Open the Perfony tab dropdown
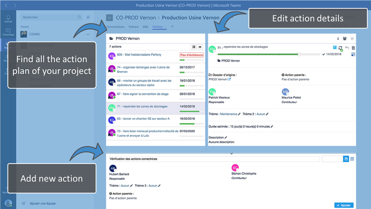 (164, 27)
